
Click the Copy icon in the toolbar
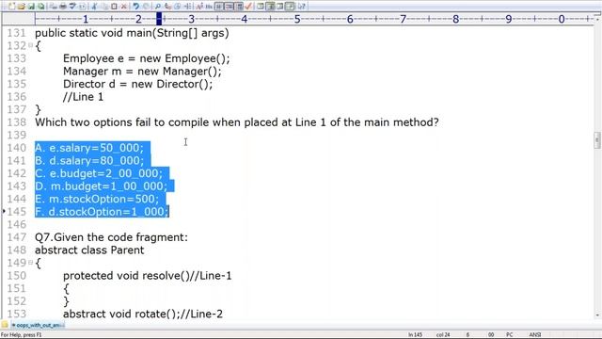(x=103, y=7)
